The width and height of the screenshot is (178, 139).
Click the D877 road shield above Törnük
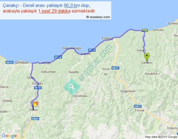pos(137,106)
